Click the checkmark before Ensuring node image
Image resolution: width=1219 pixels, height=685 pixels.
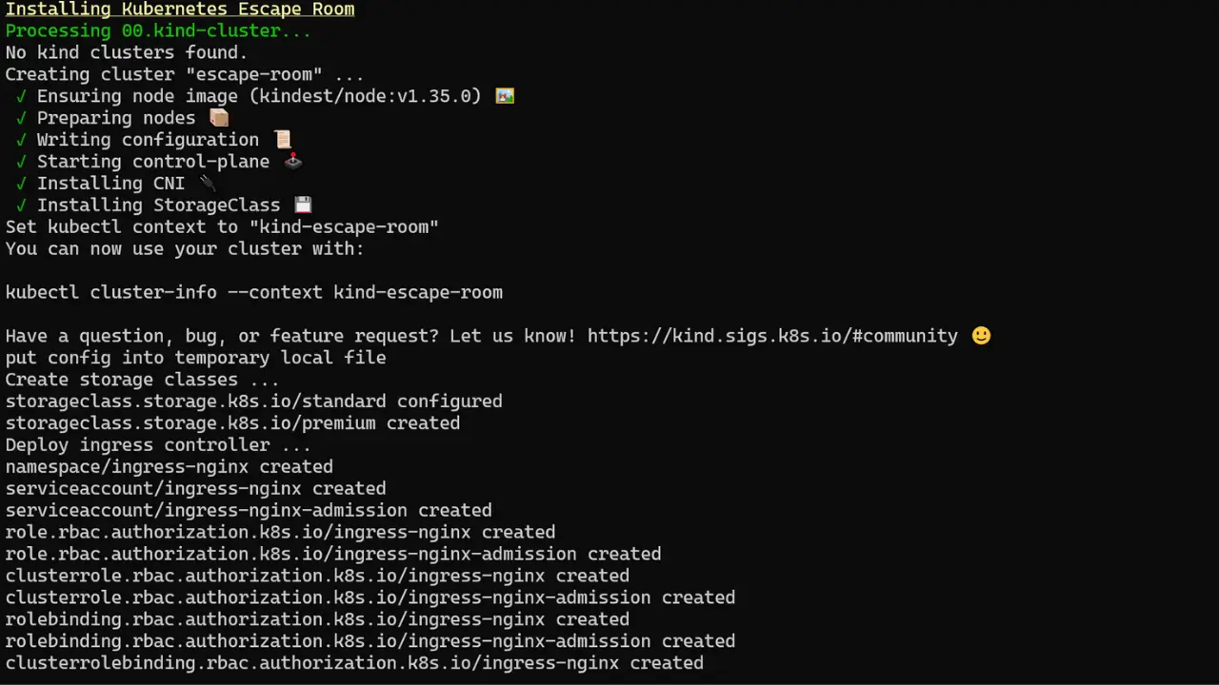pyautogui.click(x=20, y=96)
